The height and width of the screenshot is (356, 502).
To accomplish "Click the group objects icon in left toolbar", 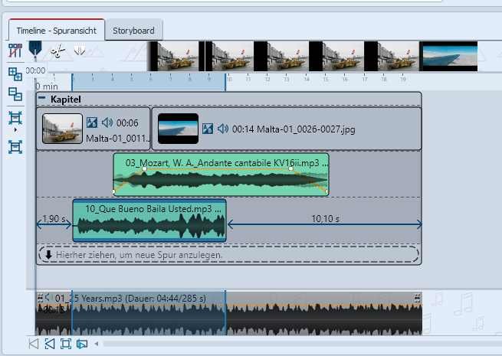I will tap(15, 73).
